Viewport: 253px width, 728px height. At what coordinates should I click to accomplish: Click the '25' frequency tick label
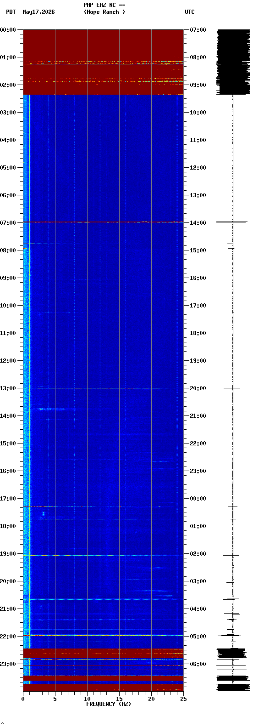[183, 699]
